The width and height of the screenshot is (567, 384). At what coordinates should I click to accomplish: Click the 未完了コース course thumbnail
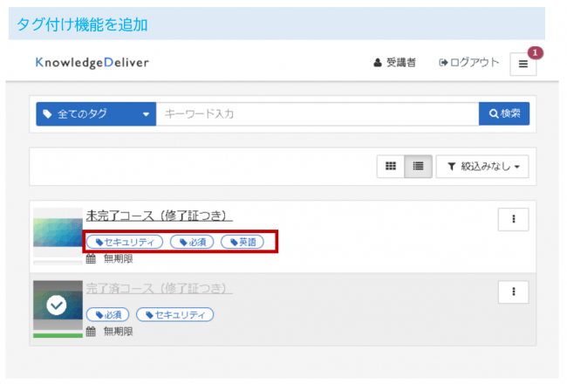pyautogui.click(x=58, y=232)
